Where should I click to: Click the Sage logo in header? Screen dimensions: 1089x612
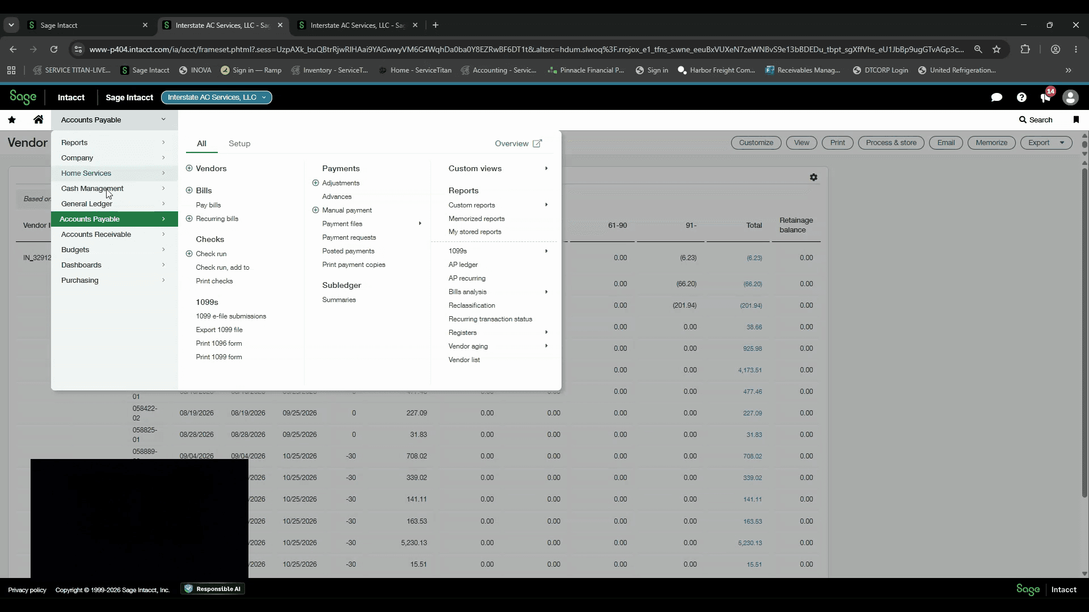(x=23, y=97)
